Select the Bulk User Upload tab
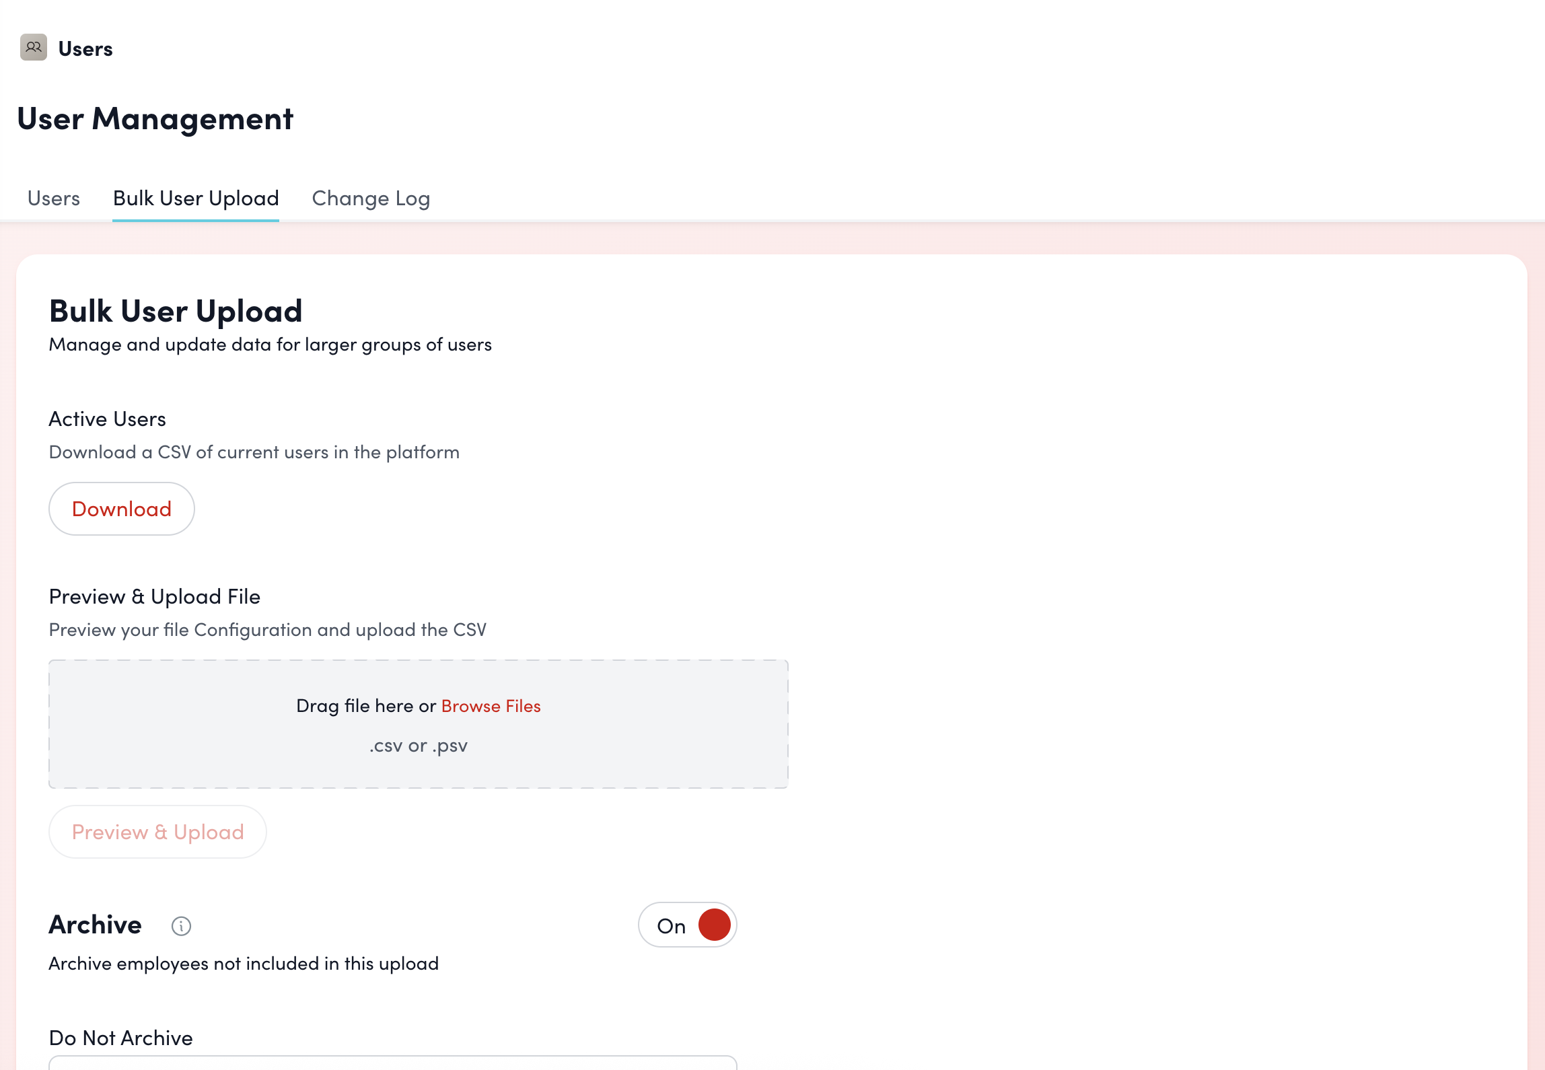 click(196, 198)
